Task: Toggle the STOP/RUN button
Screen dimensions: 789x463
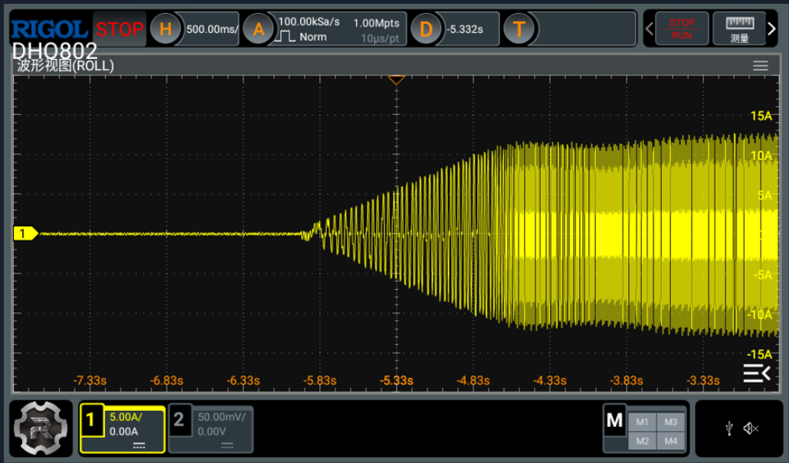Action: pos(682,29)
